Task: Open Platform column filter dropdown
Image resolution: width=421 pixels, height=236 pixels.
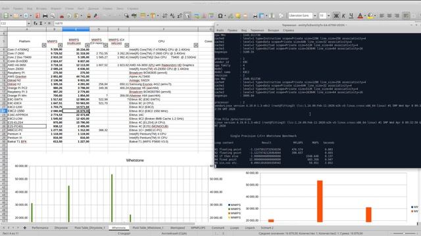Action: coord(44,45)
